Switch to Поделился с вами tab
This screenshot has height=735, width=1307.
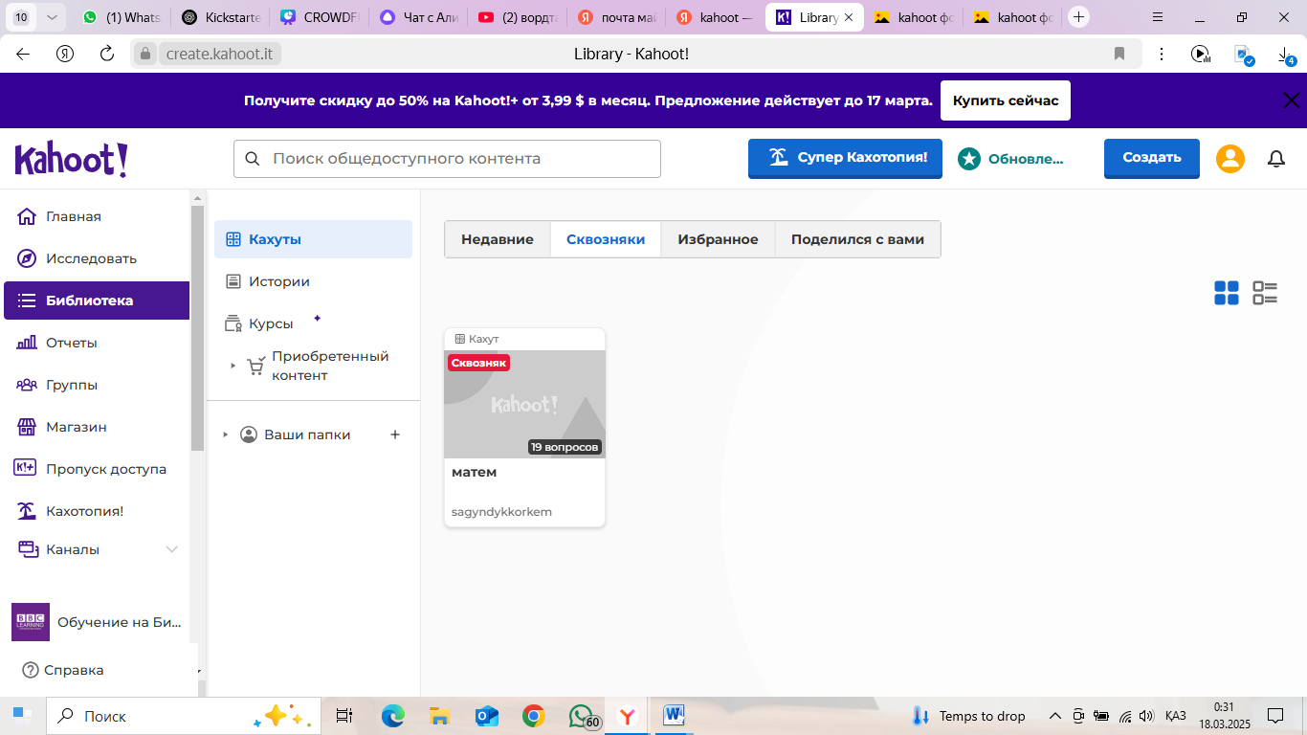857,239
